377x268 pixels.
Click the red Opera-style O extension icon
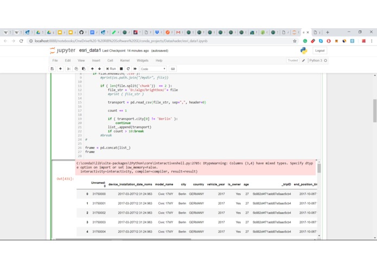point(329,41)
